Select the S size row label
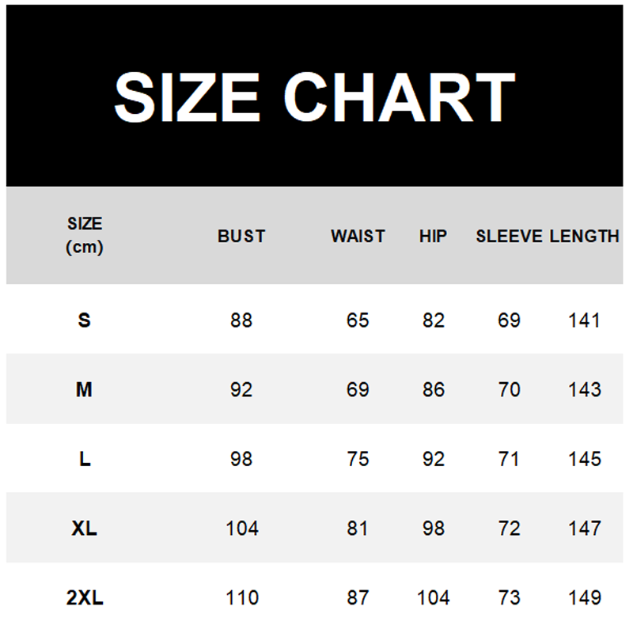The image size is (633, 633). (x=85, y=320)
